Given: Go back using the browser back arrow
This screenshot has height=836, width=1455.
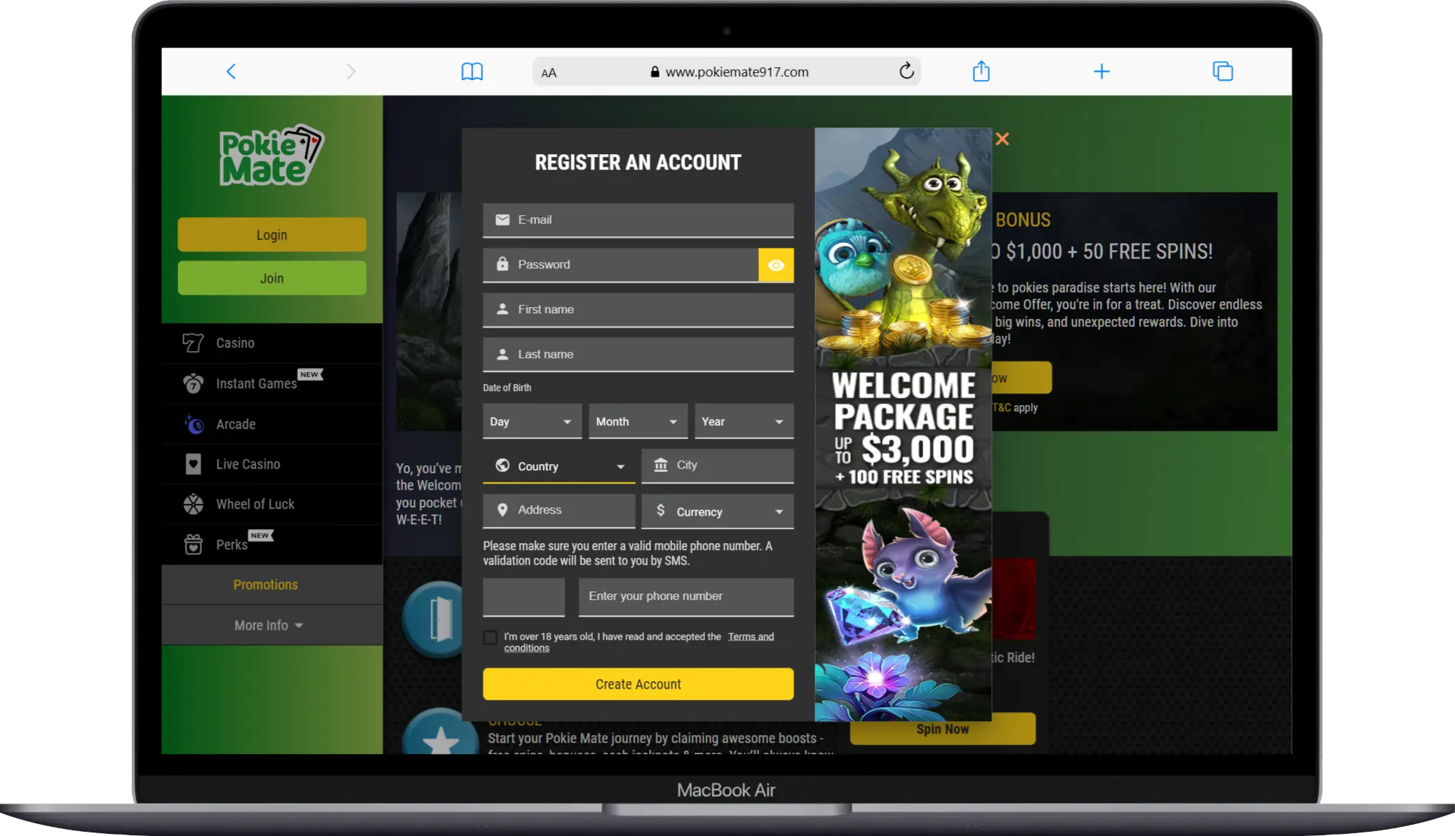Looking at the screenshot, I should [231, 71].
